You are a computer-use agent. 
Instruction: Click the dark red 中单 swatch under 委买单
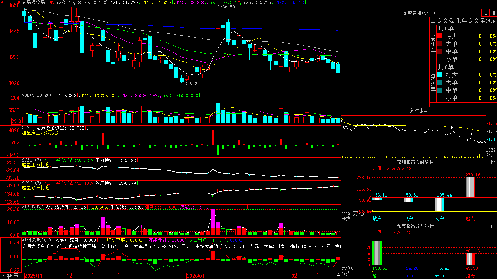pyautogui.click(x=440, y=51)
